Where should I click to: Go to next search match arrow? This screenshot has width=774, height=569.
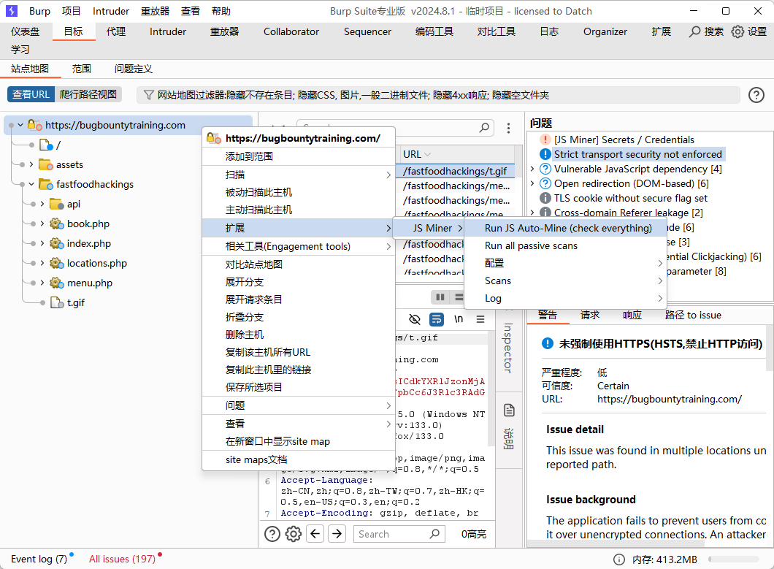[x=337, y=534]
